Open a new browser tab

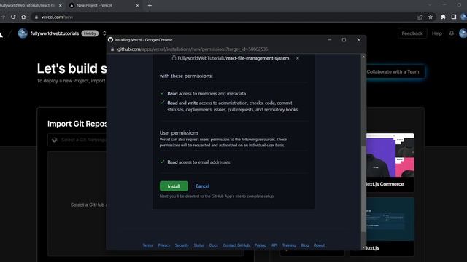pyautogui.click(x=150, y=5)
